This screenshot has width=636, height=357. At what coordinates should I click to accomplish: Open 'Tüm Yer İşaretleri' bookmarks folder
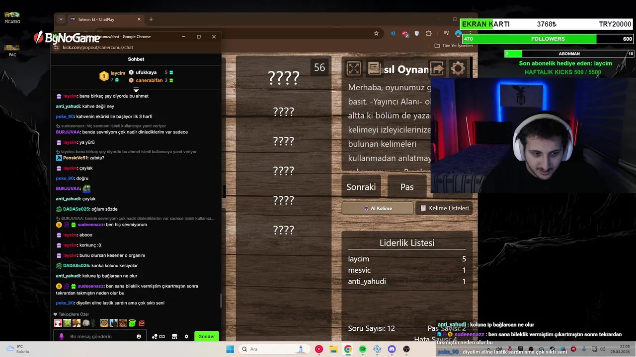point(454,46)
